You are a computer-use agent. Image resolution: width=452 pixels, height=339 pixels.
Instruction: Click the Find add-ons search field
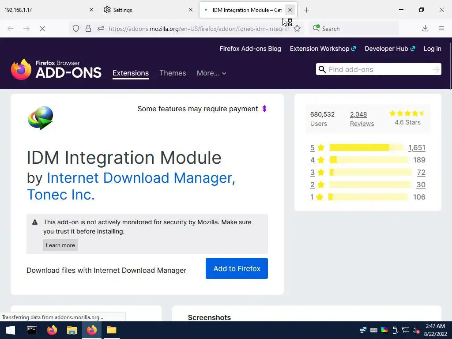(378, 69)
